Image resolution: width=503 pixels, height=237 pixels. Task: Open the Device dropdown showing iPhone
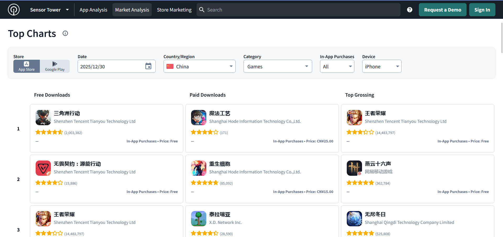coord(382,66)
